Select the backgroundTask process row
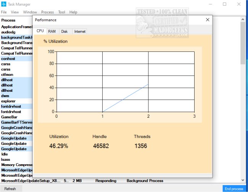248x192 pixels. point(16,37)
